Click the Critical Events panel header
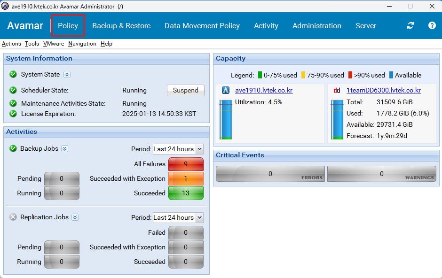This screenshot has width=442, height=278. point(326,155)
